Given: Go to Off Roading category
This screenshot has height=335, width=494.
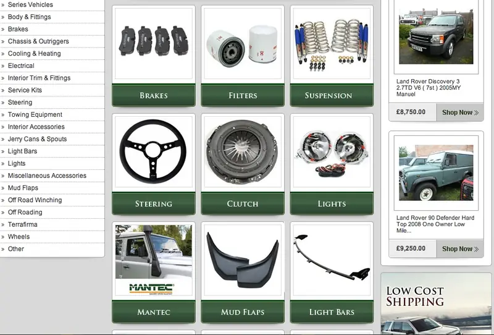Looking at the screenshot, I should point(25,212).
